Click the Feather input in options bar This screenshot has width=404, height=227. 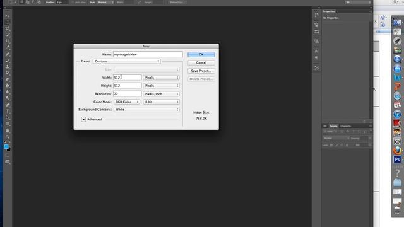[62, 2]
